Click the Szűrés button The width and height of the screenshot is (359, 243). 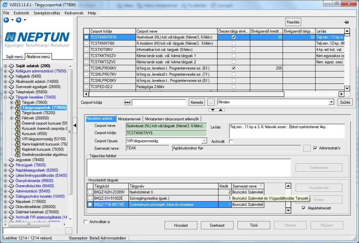point(345,102)
